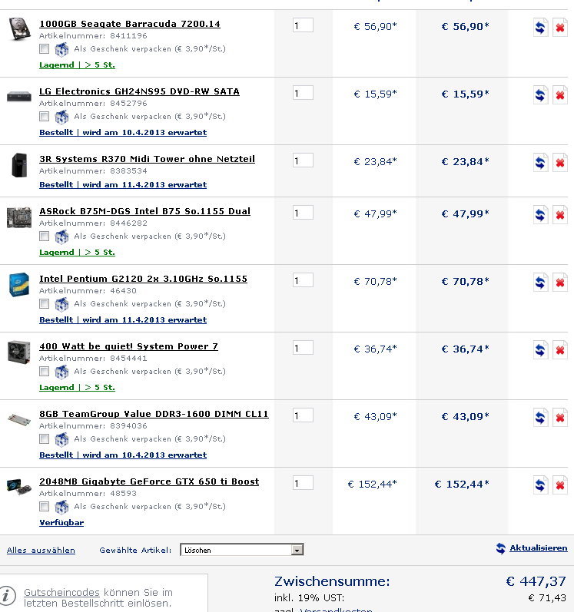Click quantity field for LG DVD-RW drive

[303, 93]
